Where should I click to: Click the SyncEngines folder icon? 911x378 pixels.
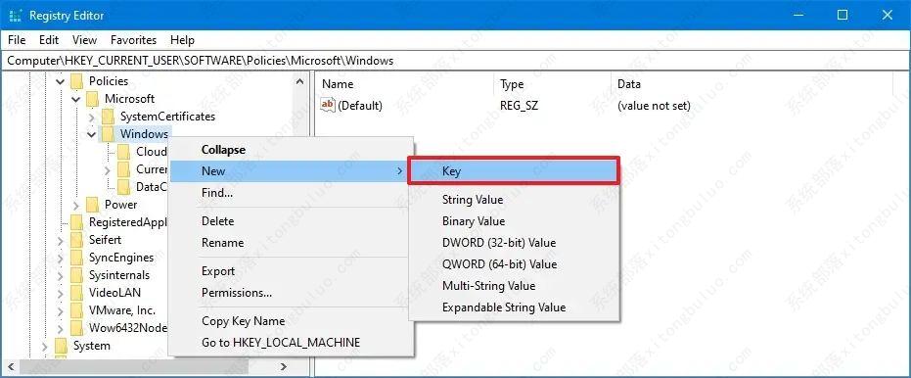pos(76,258)
